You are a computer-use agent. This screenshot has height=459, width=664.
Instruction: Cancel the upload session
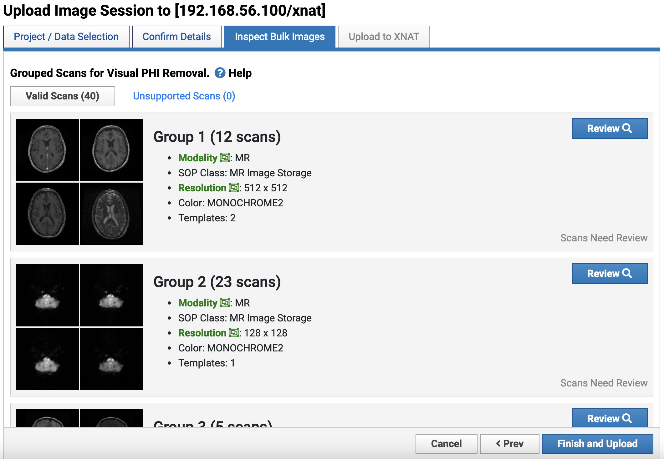click(446, 443)
